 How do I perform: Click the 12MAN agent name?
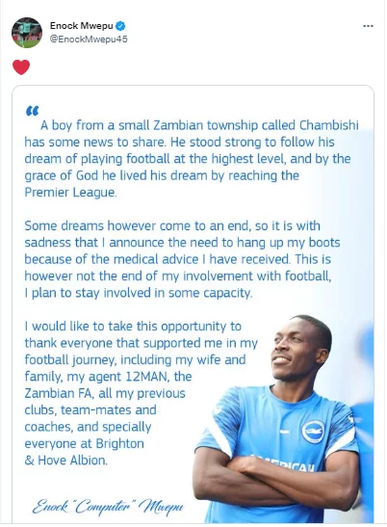click(145, 377)
